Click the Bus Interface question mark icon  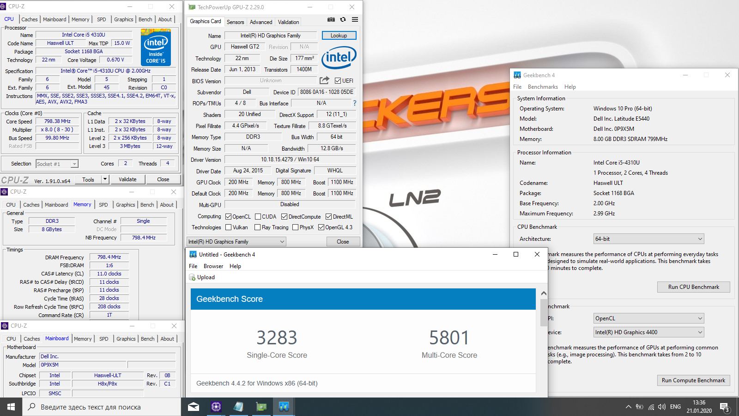pyautogui.click(x=355, y=103)
